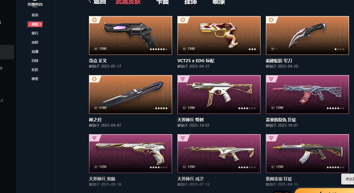Click the 返回 back arrow

coord(90,2)
